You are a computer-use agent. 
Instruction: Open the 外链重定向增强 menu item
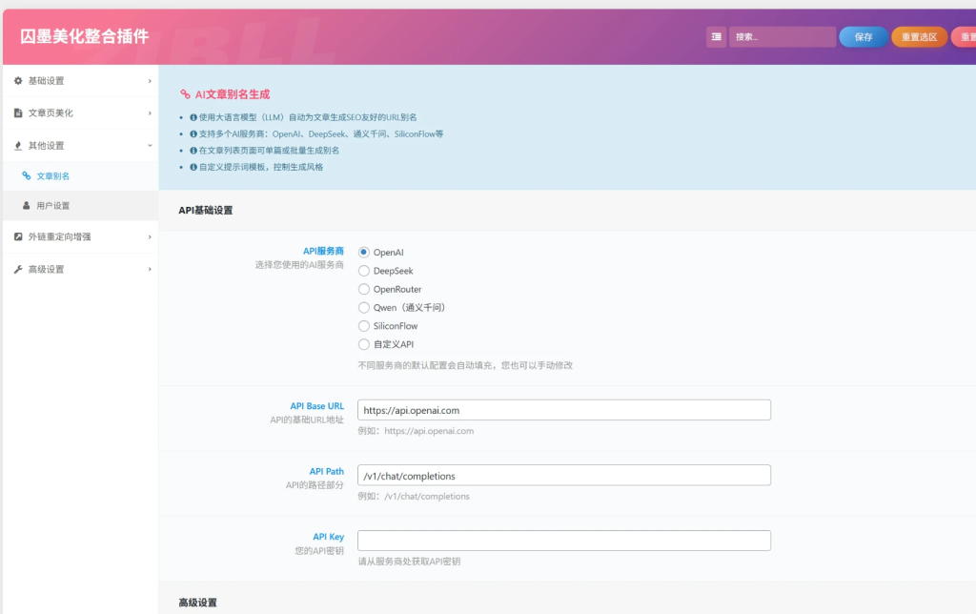click(81, 236)
